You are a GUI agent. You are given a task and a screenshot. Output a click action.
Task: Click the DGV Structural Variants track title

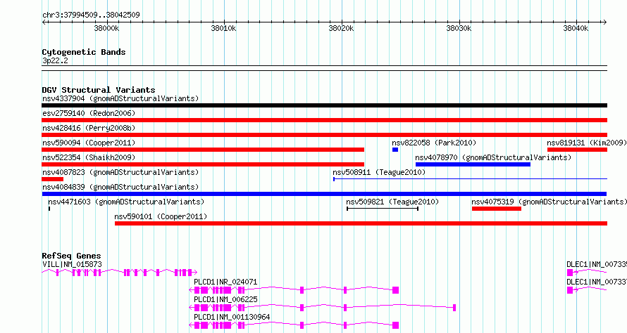(99, 90)
